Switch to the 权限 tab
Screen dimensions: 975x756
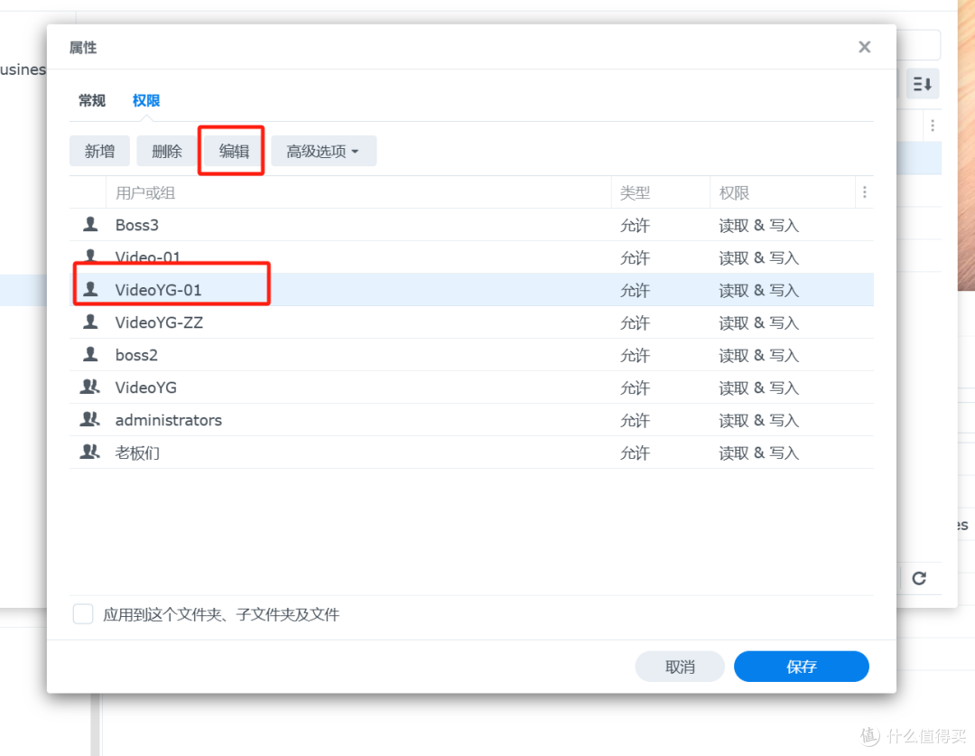(146, 100)
